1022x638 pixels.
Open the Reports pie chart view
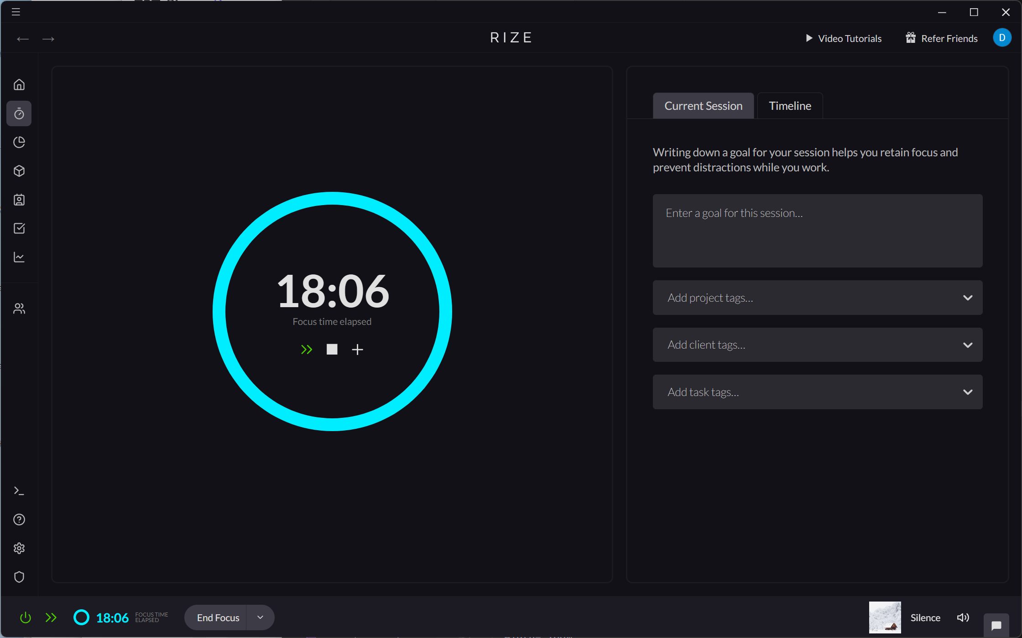(19, 142)
